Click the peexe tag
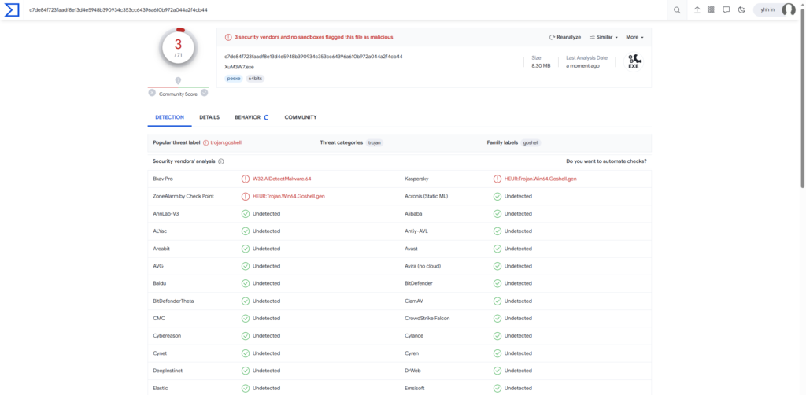The width and height of the screenshot is (806, 395). click(234, 79)
